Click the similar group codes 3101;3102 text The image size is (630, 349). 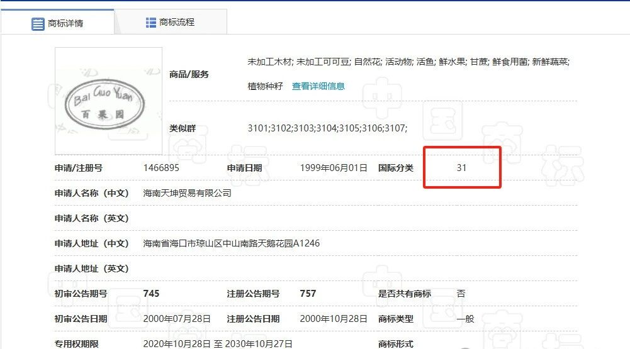pos(327,128)
